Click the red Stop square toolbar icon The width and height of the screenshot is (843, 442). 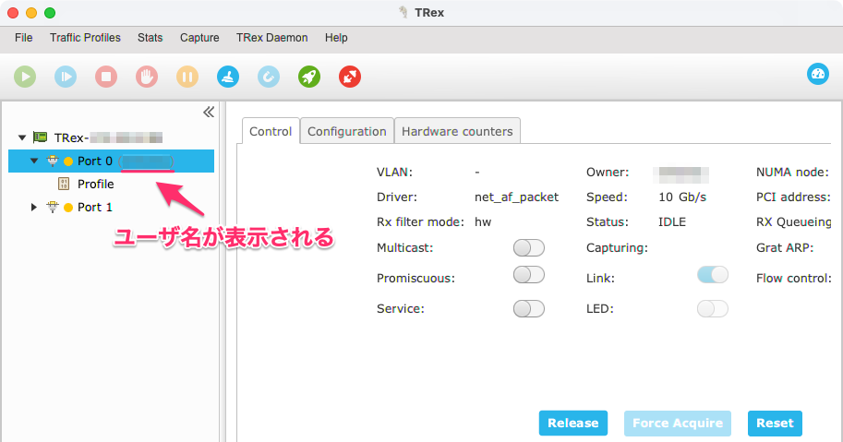pos(106,77)
